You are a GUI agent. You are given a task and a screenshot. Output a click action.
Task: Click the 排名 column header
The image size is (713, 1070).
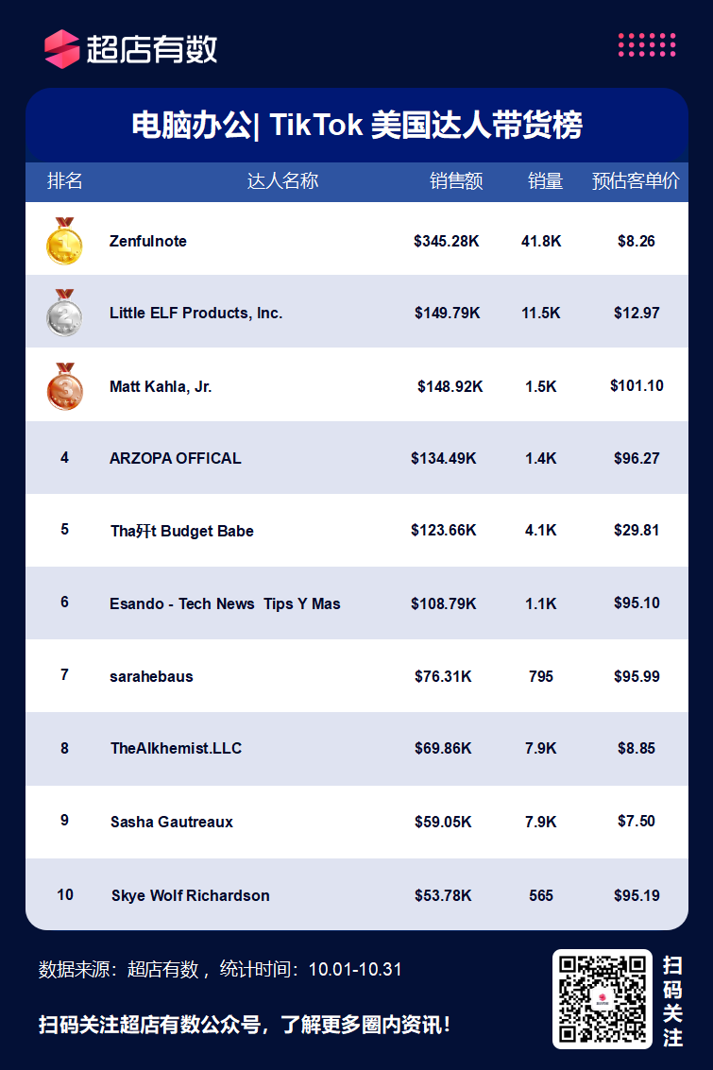(x=65, y=180)
